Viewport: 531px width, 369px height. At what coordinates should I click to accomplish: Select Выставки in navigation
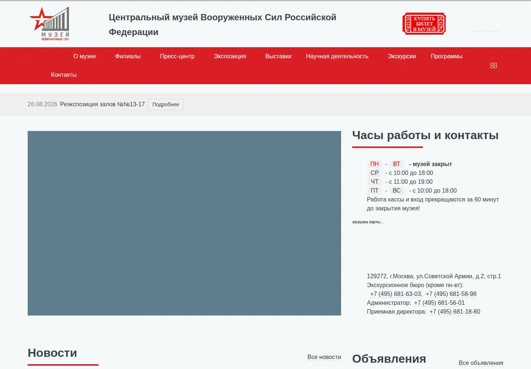click(x=278, y=56)
